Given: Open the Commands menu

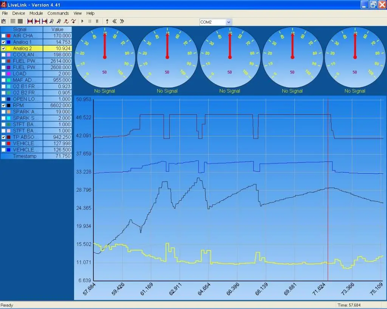Looking at the screenshot, I should [58, 13].
